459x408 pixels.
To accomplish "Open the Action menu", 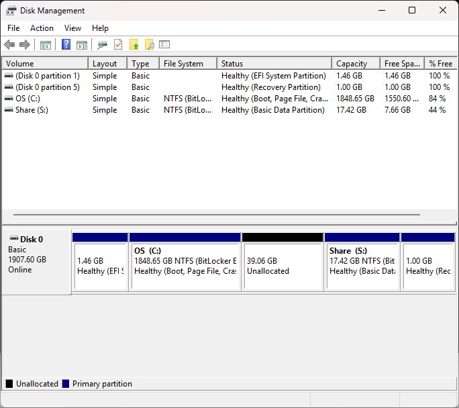I will point(42,28).
